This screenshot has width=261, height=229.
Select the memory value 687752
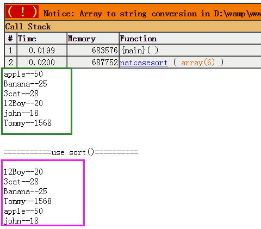(x=105, y=63)
